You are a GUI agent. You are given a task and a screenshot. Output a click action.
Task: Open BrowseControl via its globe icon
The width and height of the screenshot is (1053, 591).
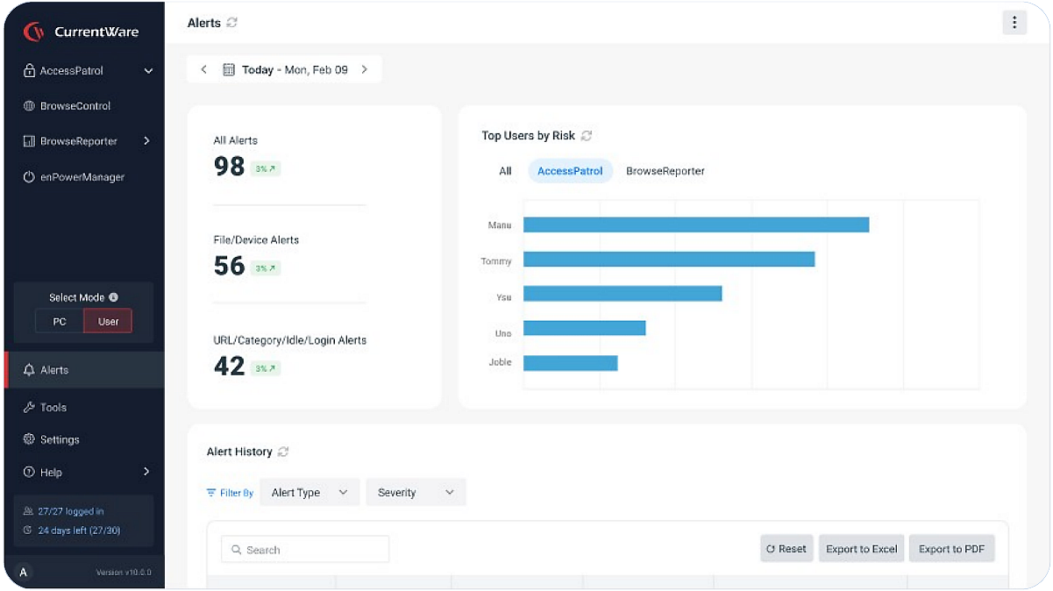coord(29,106)
